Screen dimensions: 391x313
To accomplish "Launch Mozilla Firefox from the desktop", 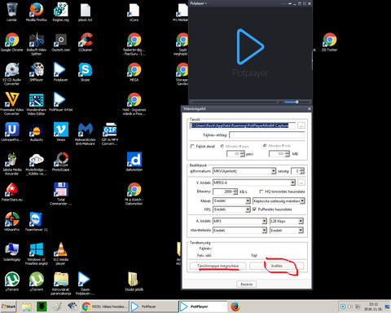I will pyautogui.click(x=37, y=12).
